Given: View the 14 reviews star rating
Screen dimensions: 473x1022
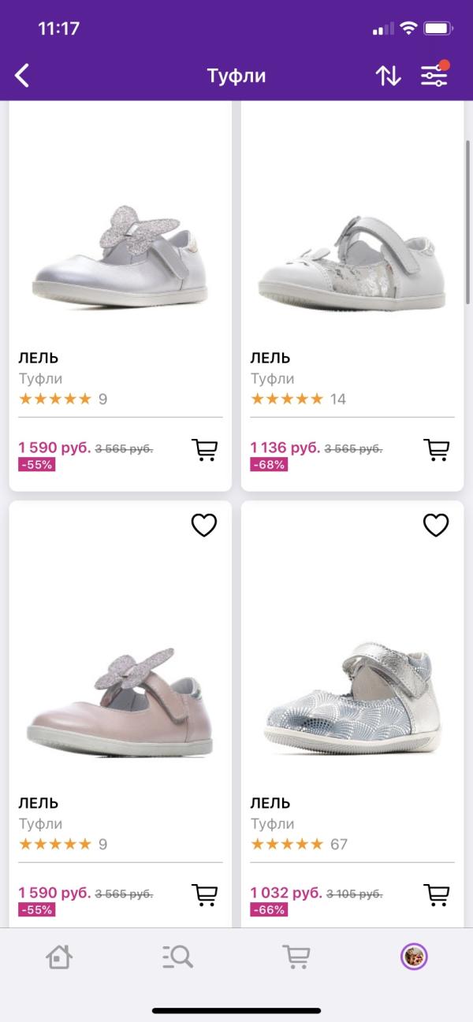Looking at the screenshot, I should click(x=287, y=399).
